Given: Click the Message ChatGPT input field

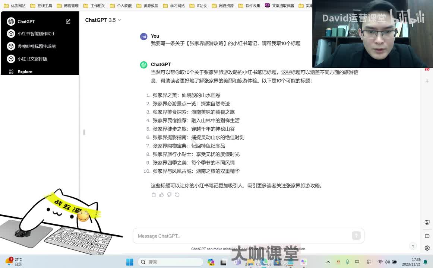Looking at the screenshot, I should [242, 236].
